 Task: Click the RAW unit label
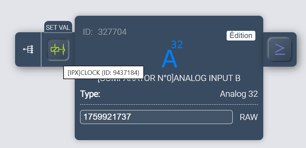(x=249, y=117)
